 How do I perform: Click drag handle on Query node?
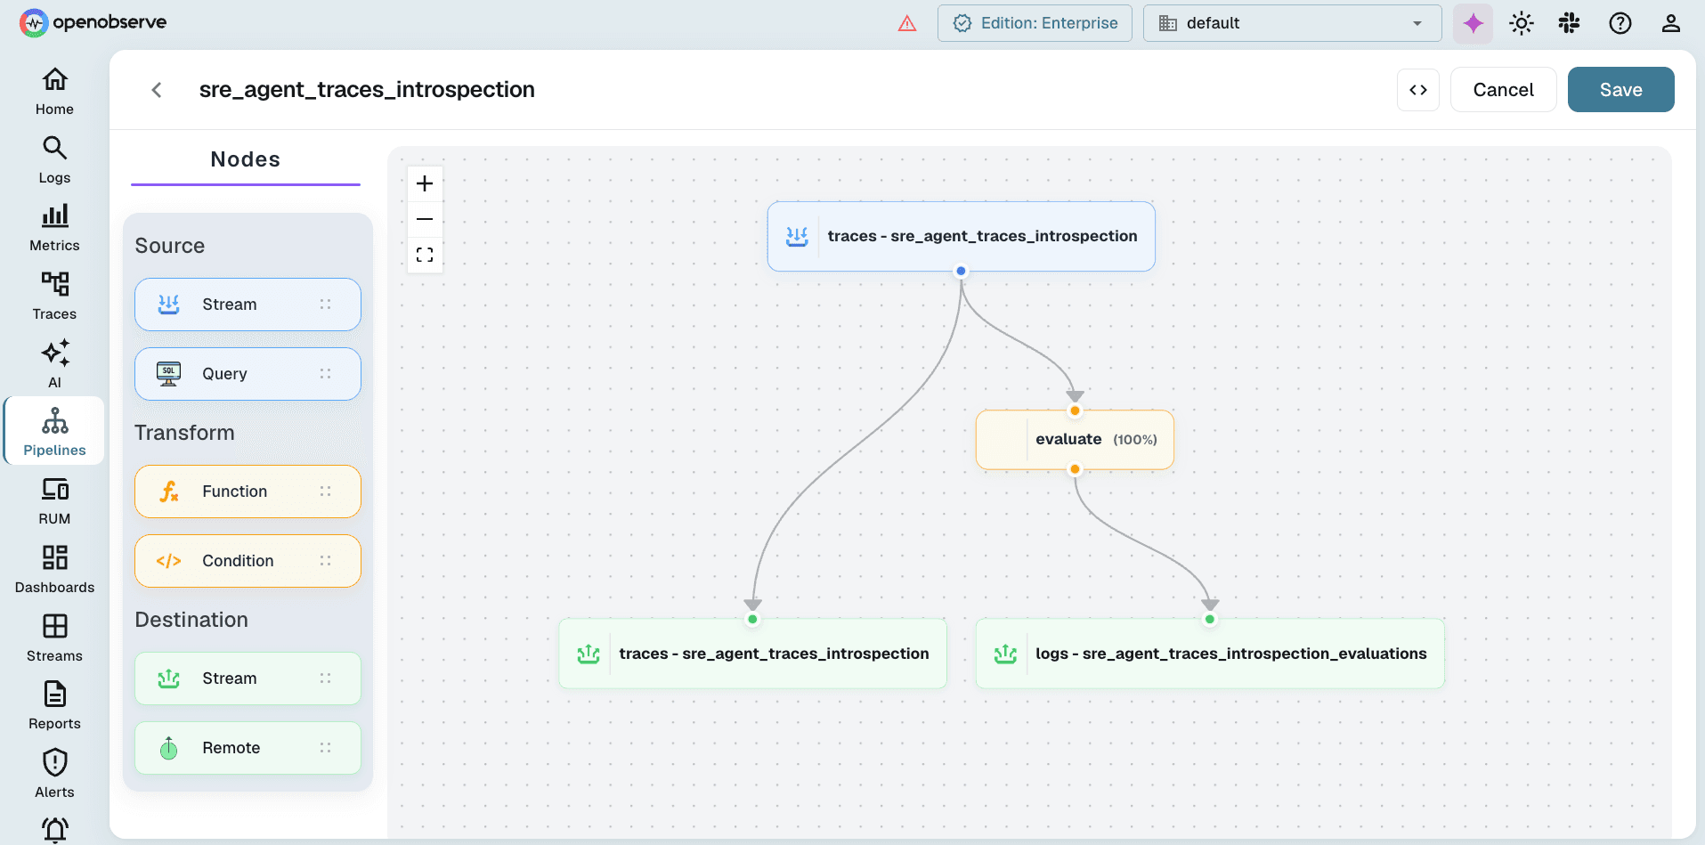click(x=325, y=374)
